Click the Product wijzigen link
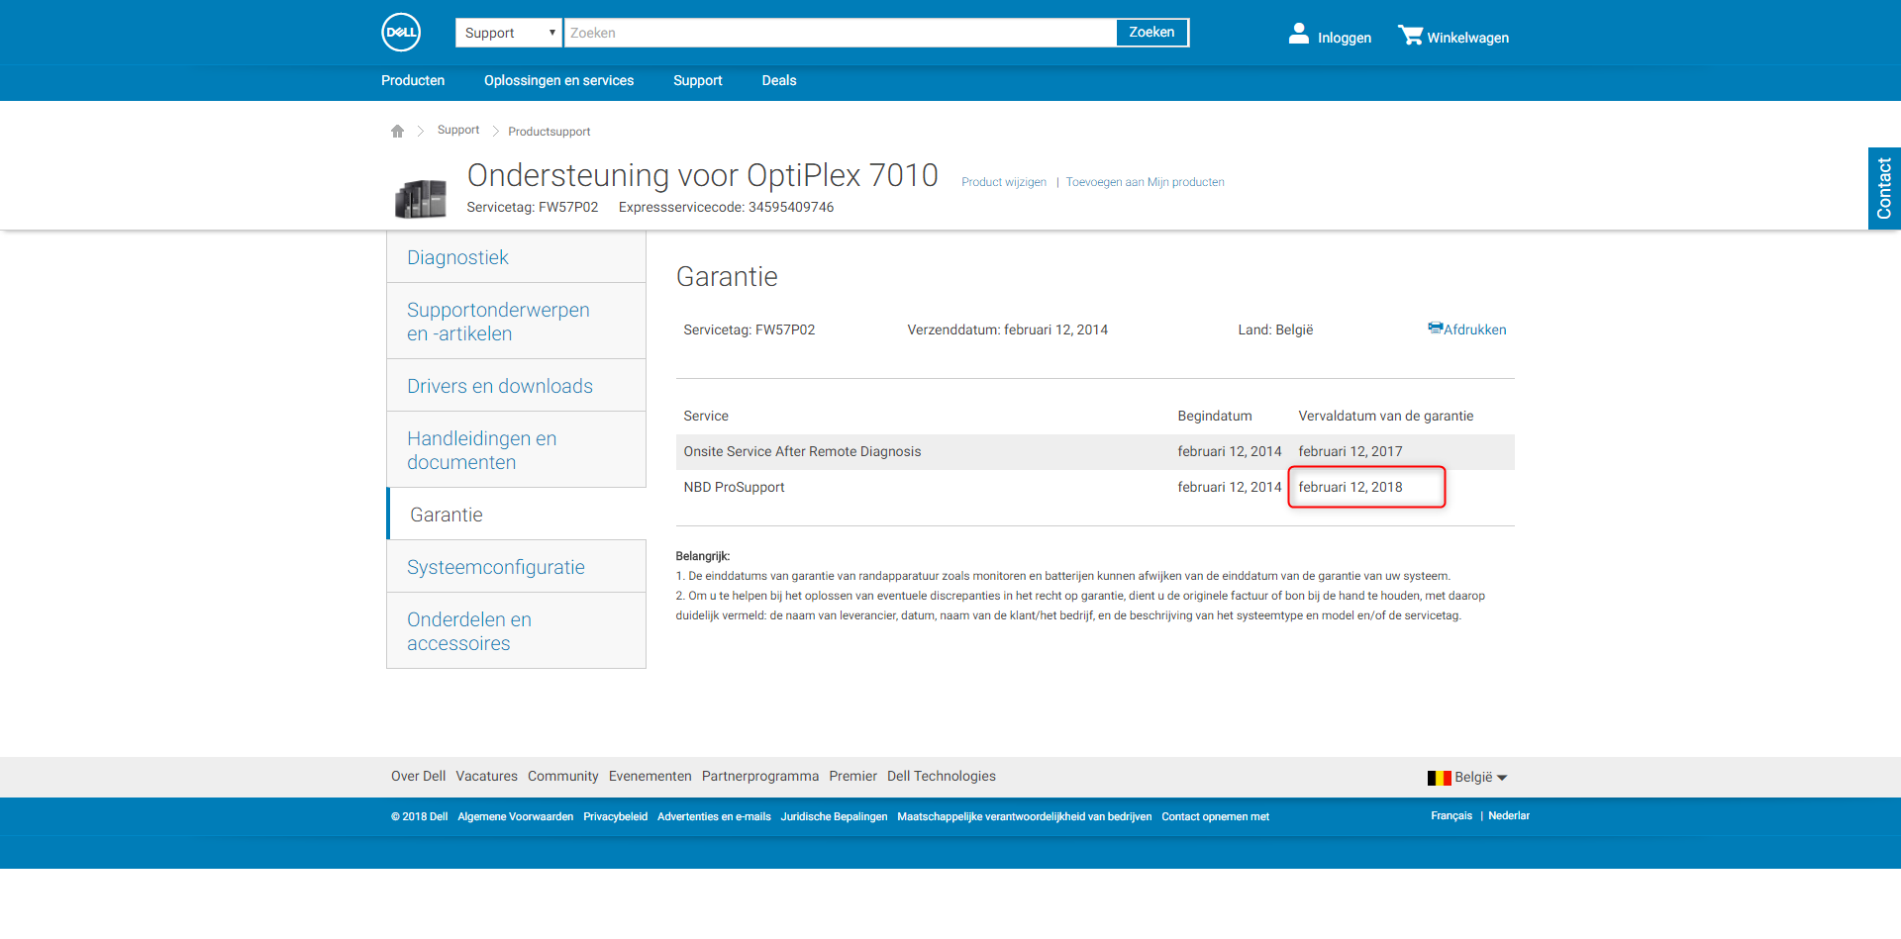 (1004, 182)
